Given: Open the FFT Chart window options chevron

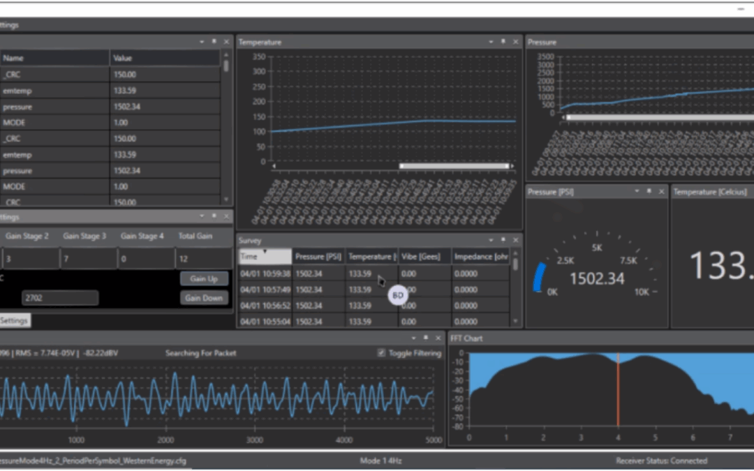Looking at the screenshot, I should tap(740, 338).
